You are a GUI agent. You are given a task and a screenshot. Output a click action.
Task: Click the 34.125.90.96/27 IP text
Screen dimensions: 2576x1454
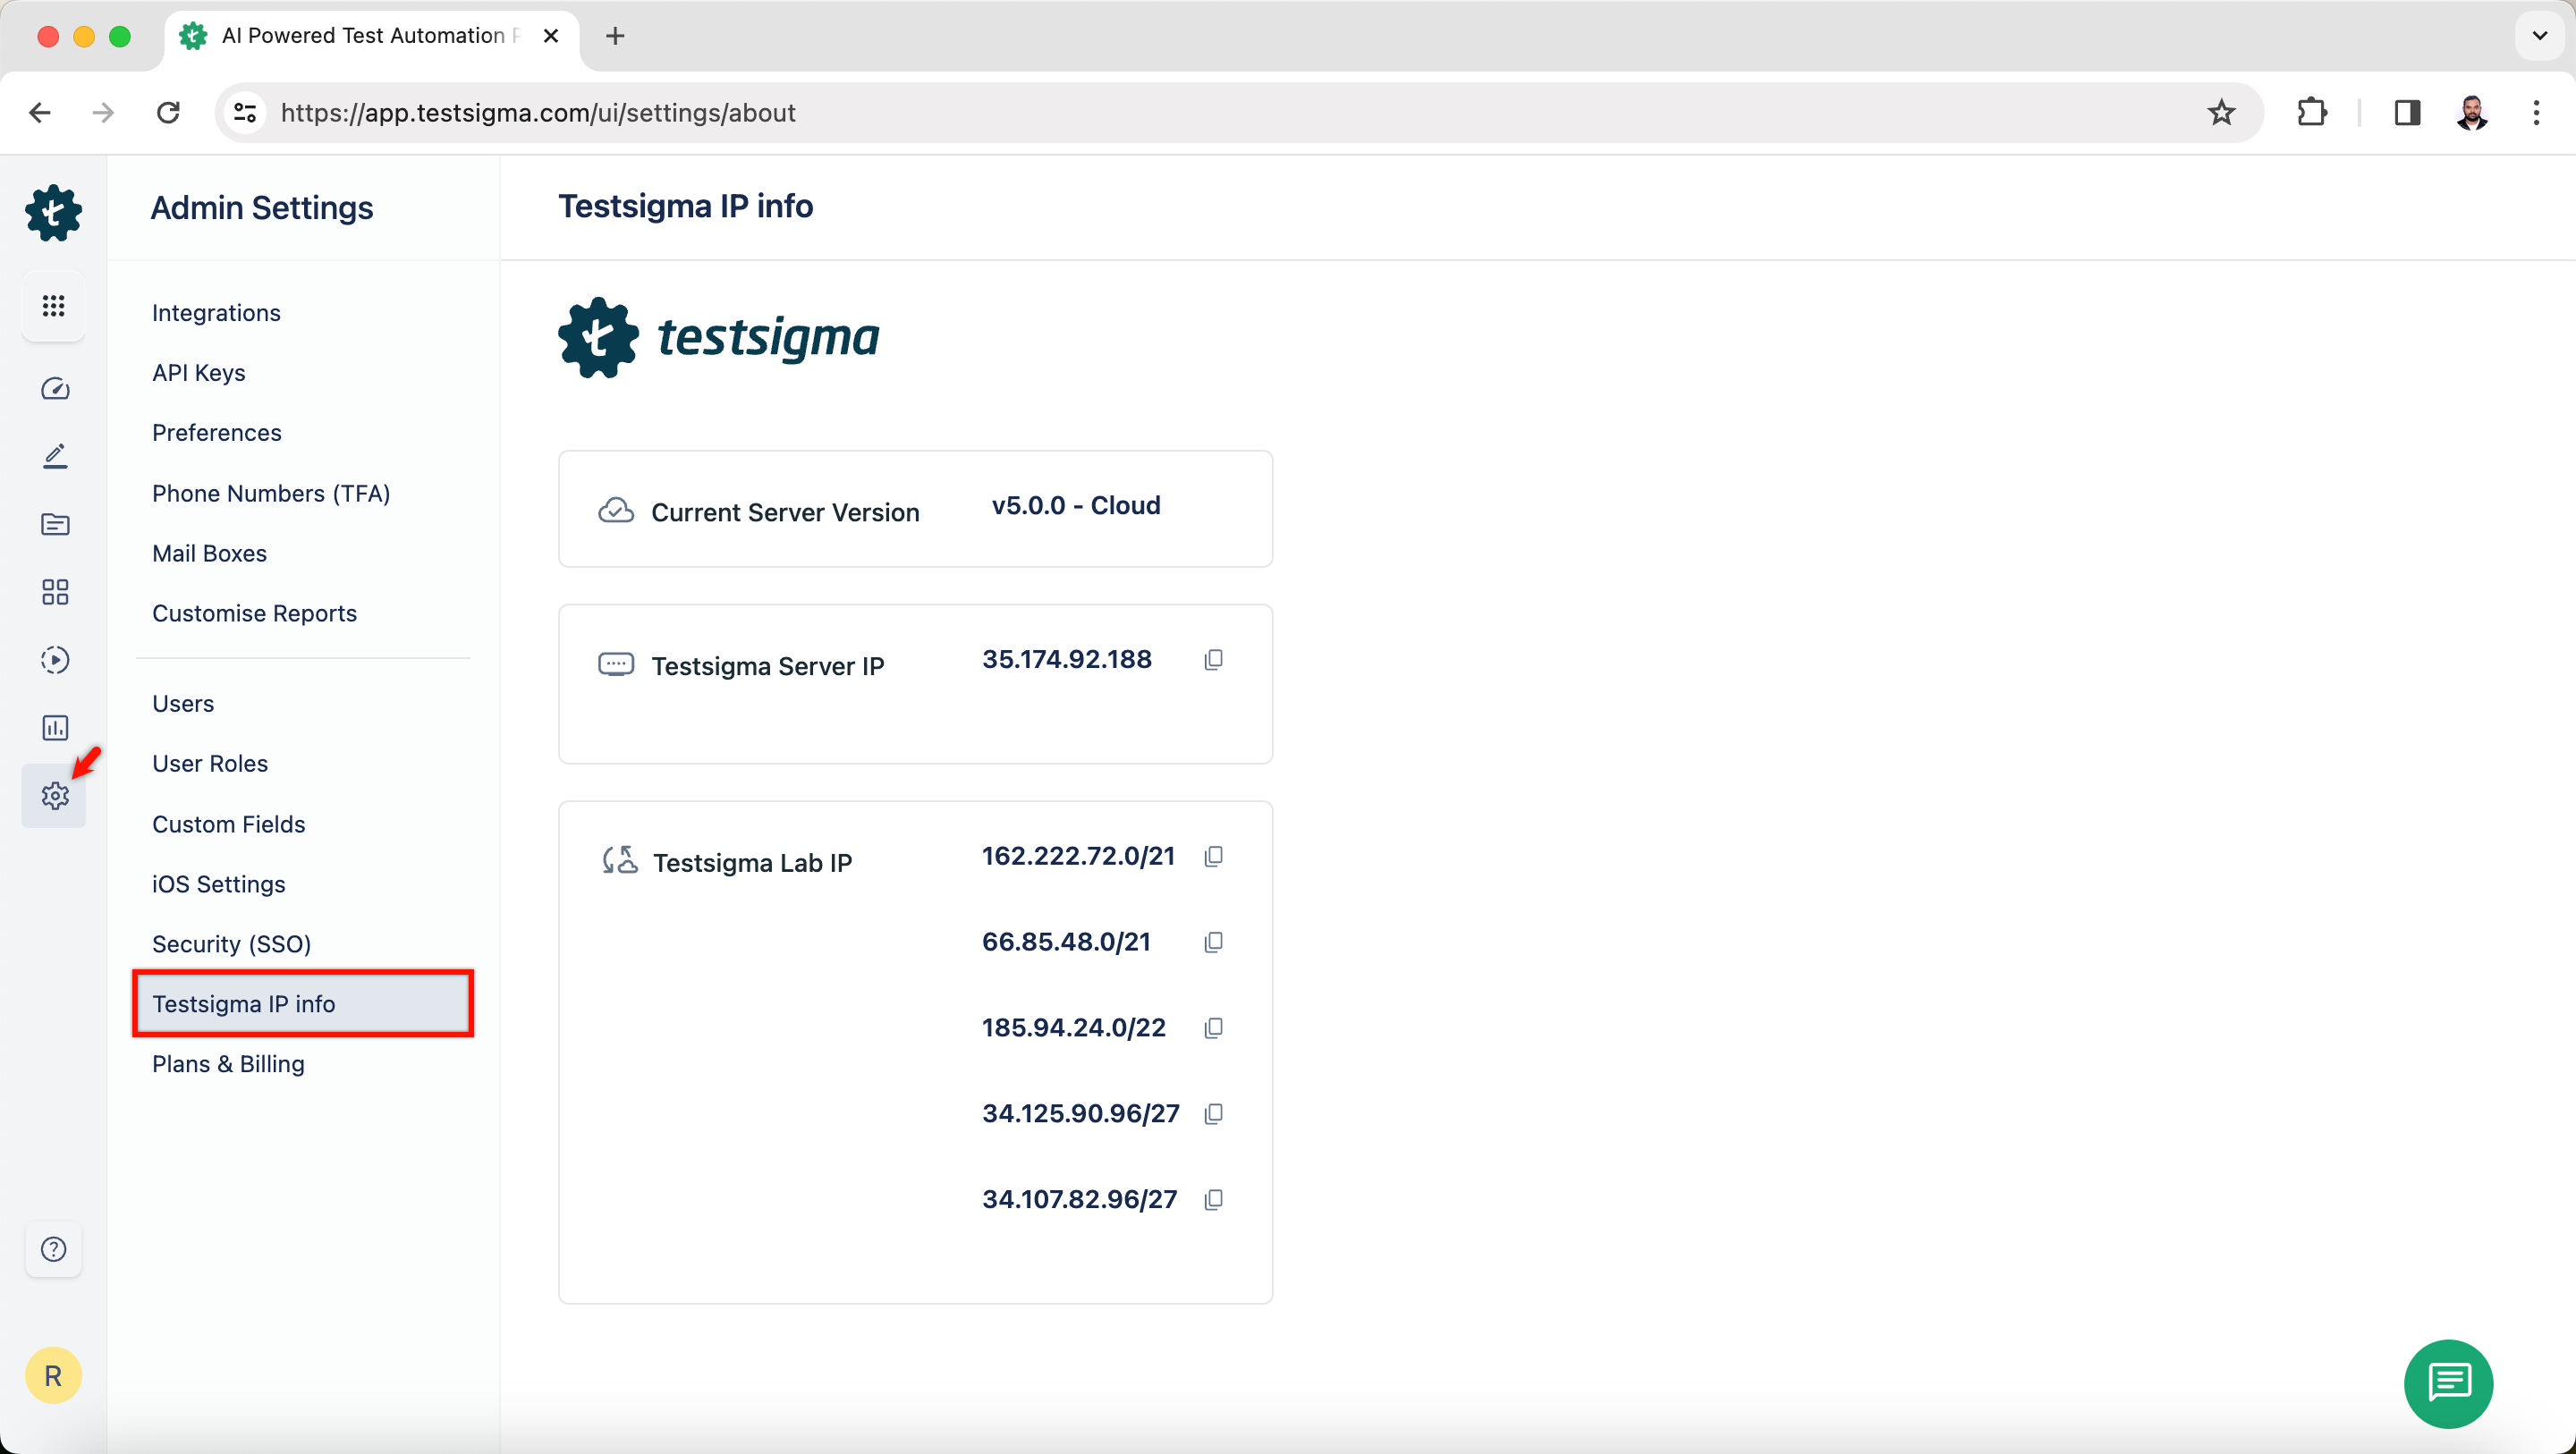click(1080, 1115)
